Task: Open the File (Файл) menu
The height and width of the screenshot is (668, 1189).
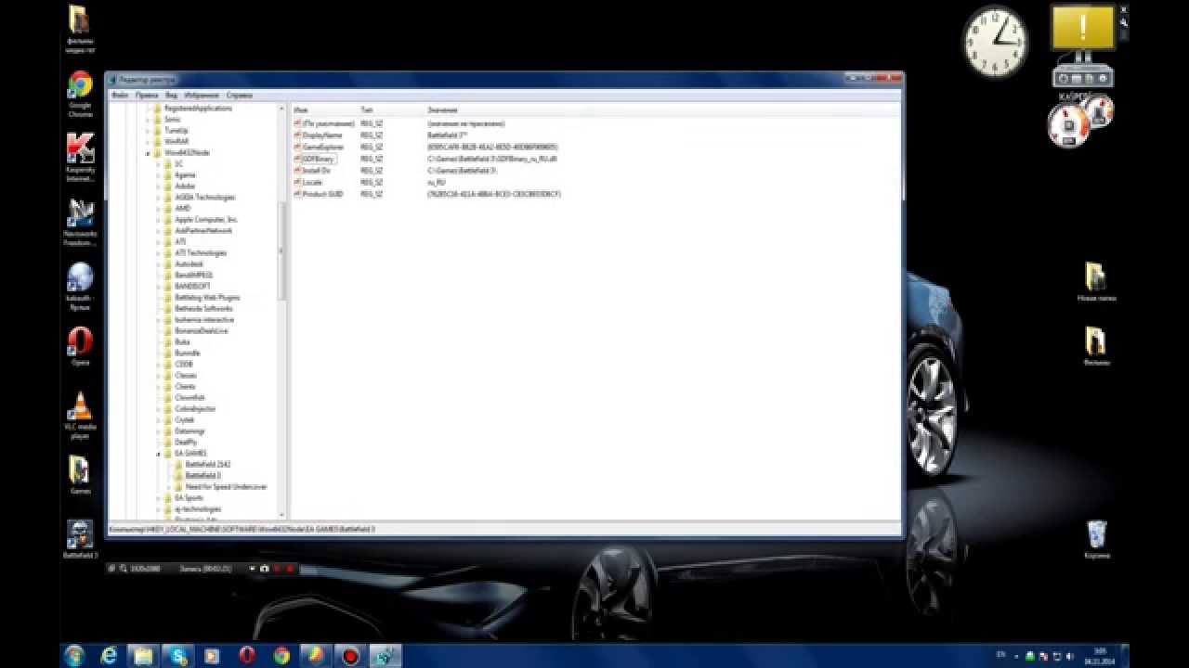Action: coord(119,96)
